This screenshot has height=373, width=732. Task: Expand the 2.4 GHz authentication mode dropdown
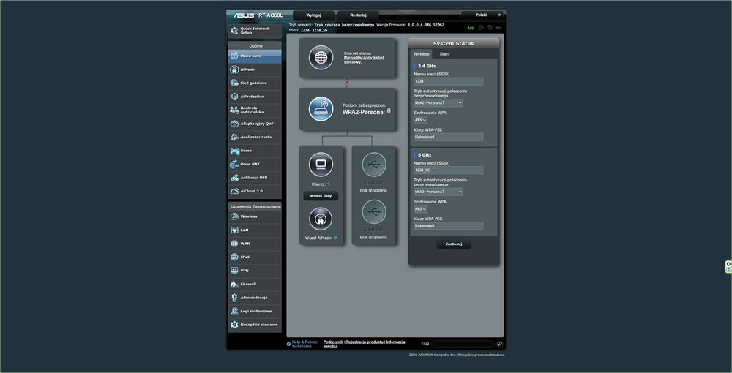pyautogui.click(x=438, y=102)
